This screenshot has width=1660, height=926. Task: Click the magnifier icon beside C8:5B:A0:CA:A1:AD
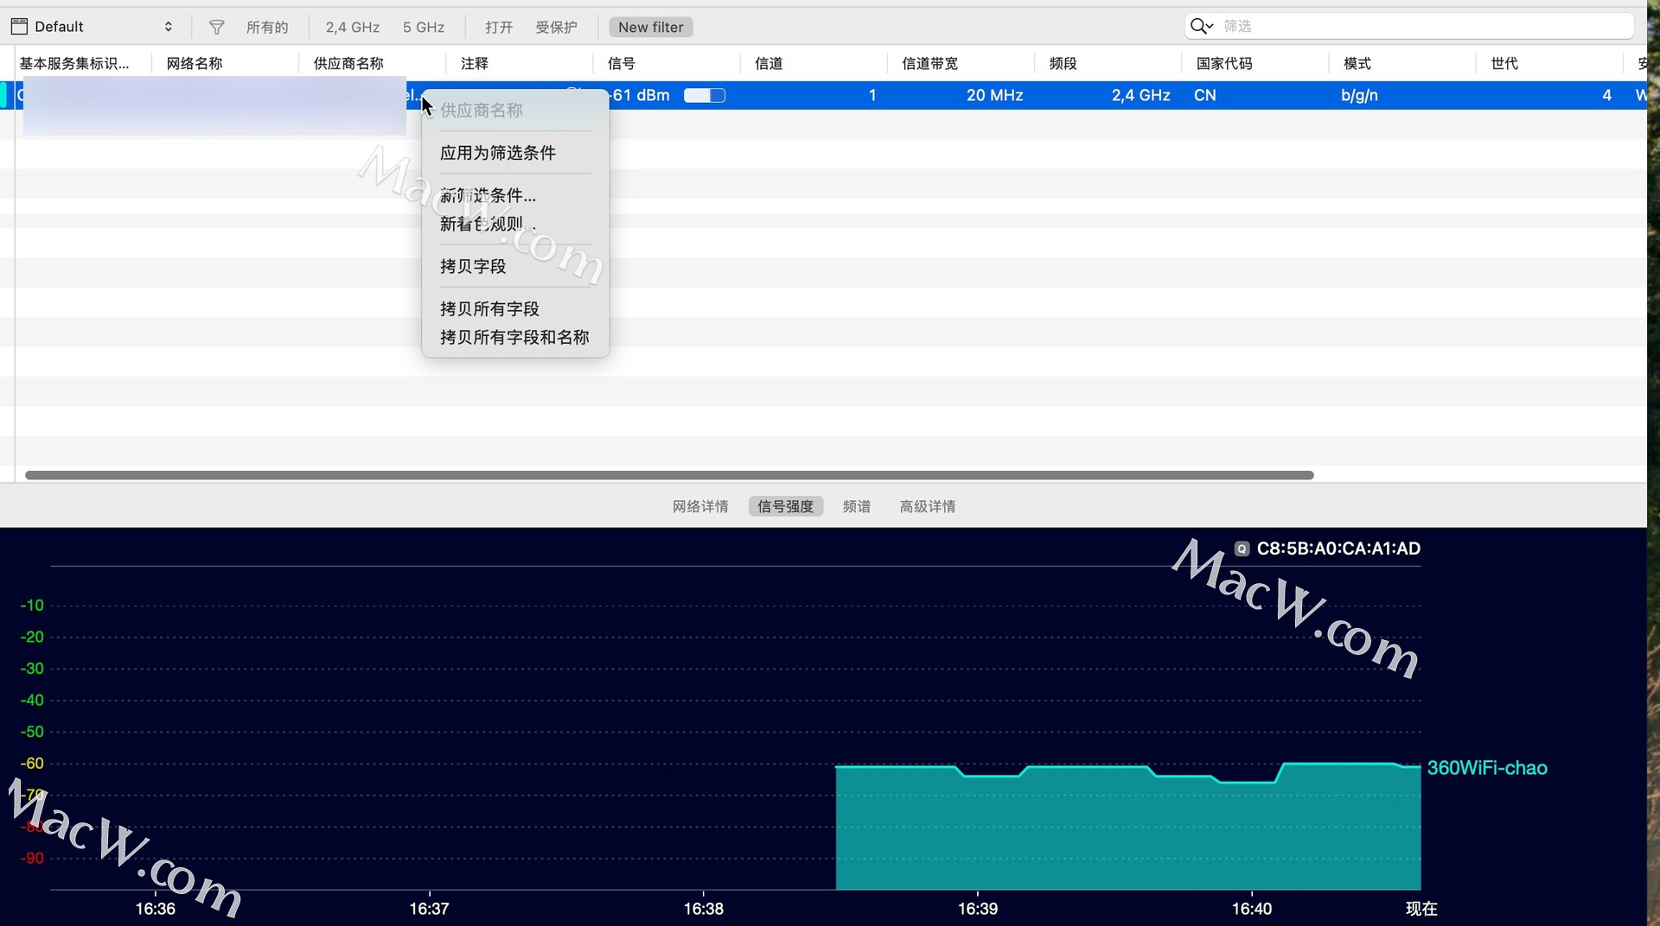click(1242, 549)
